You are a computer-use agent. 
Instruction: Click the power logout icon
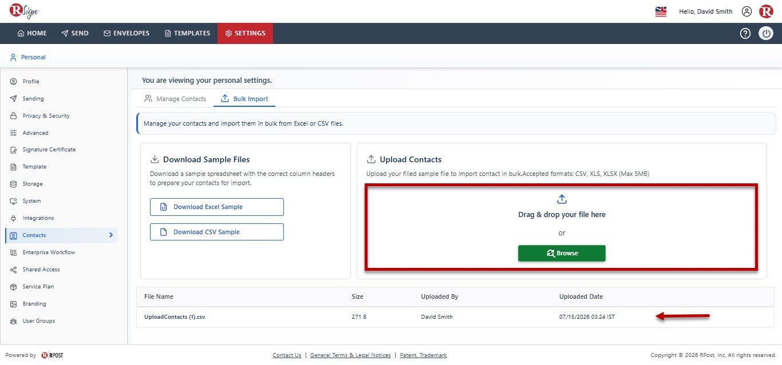click(766, 33)
